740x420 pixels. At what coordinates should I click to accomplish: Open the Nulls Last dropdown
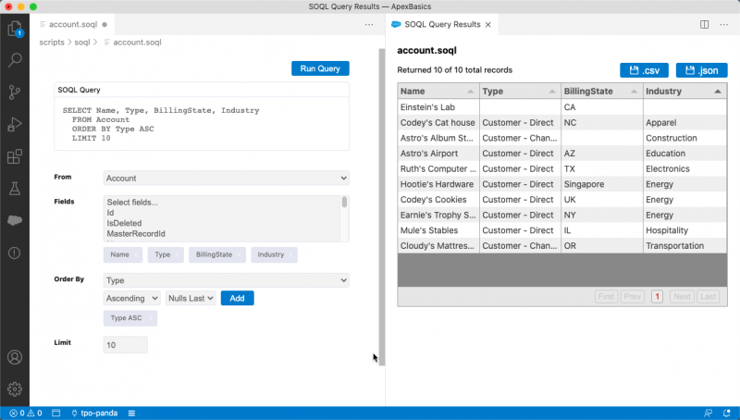pos(191,298)
